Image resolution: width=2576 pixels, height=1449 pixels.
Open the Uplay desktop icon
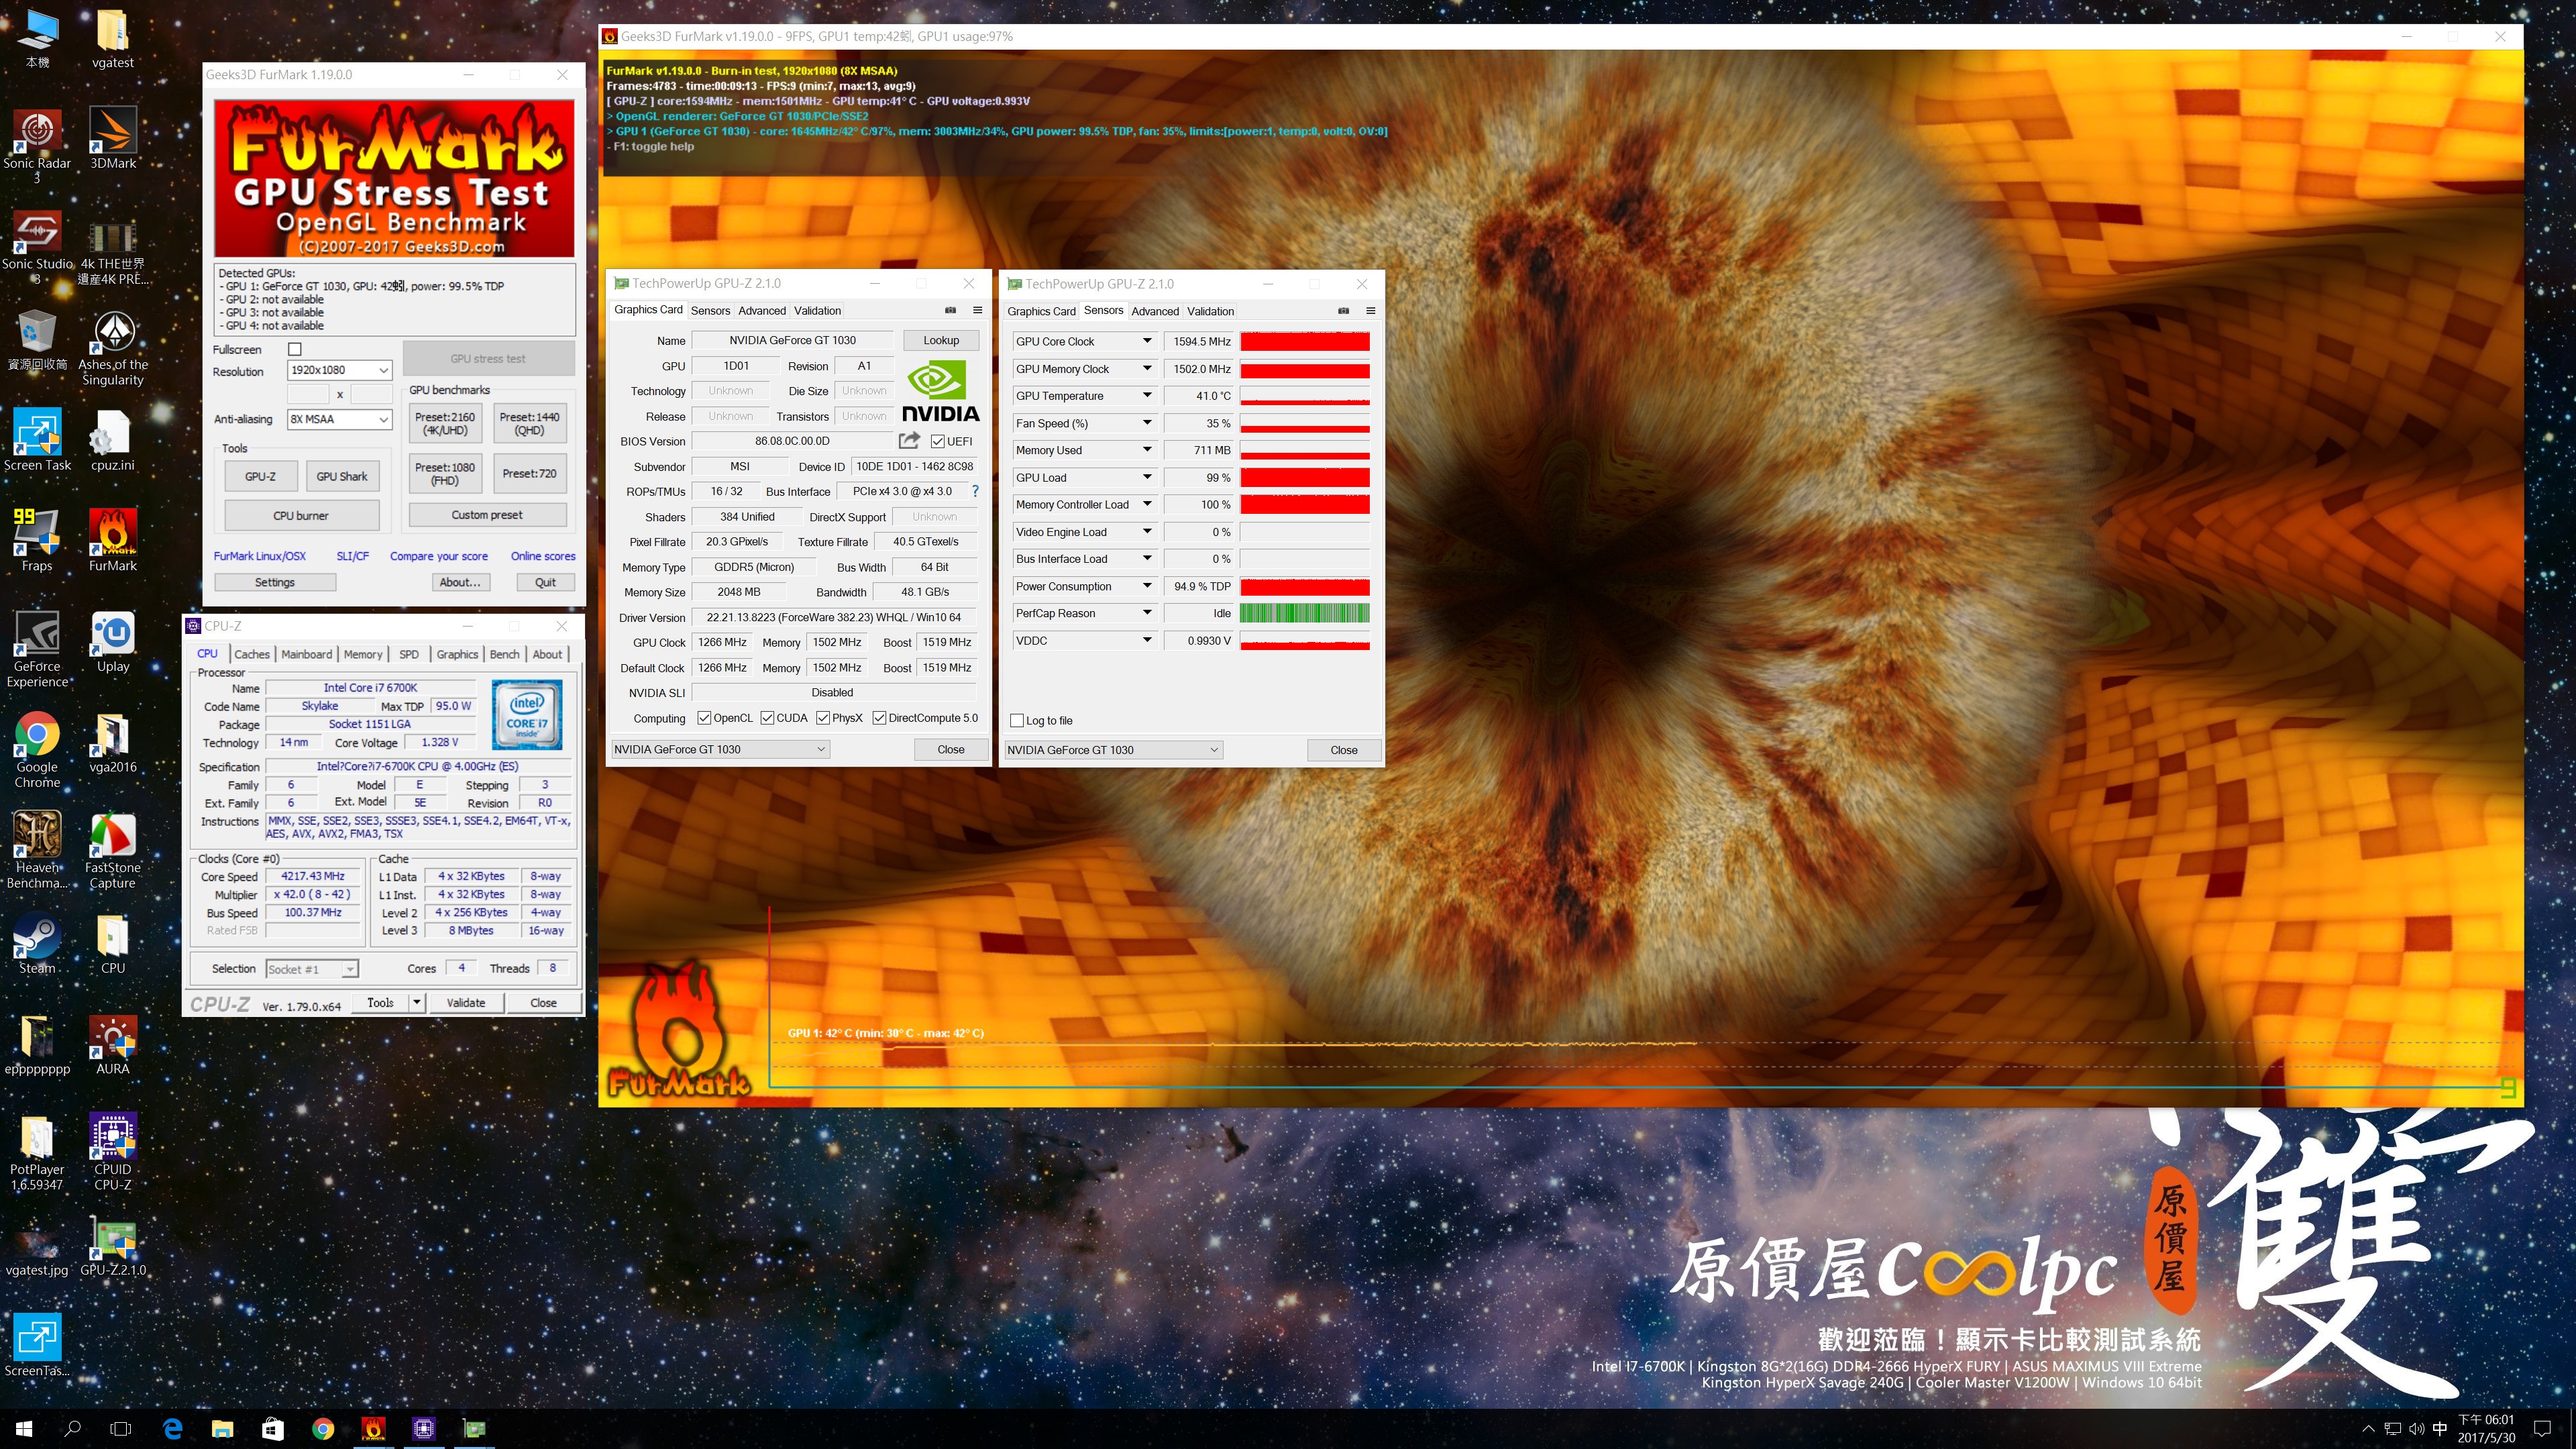[x=113, y=641]
